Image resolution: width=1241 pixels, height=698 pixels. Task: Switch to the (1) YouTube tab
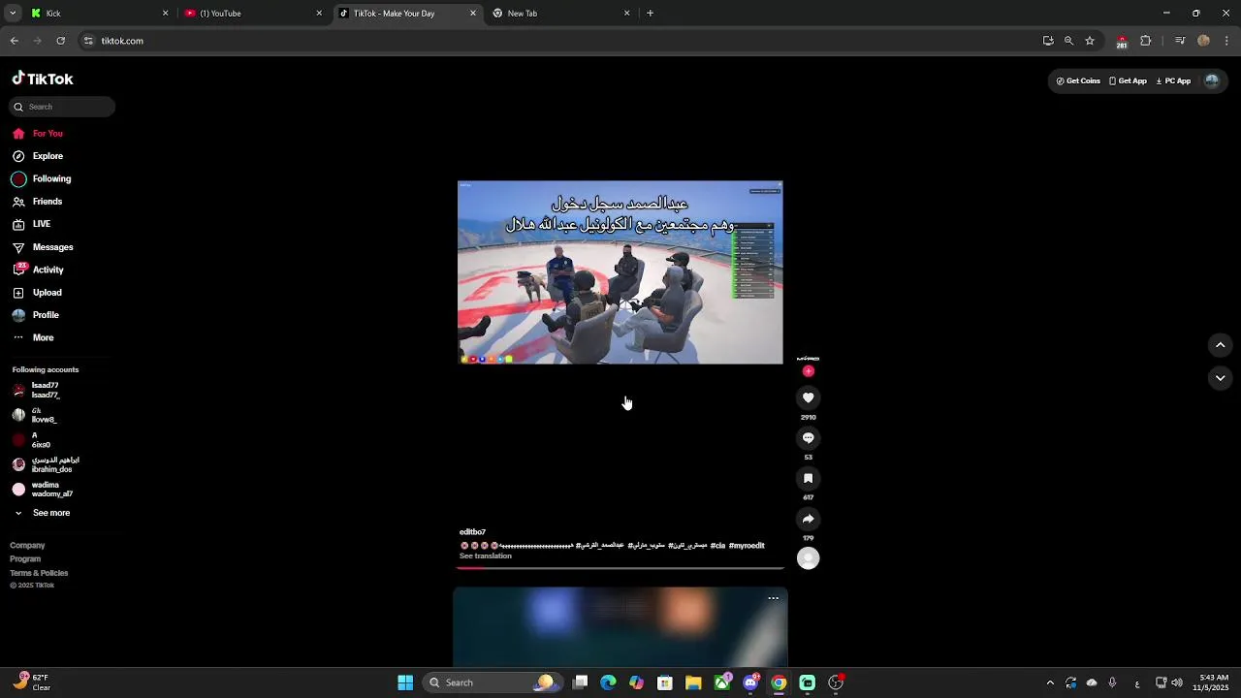[x=253, y=14]
